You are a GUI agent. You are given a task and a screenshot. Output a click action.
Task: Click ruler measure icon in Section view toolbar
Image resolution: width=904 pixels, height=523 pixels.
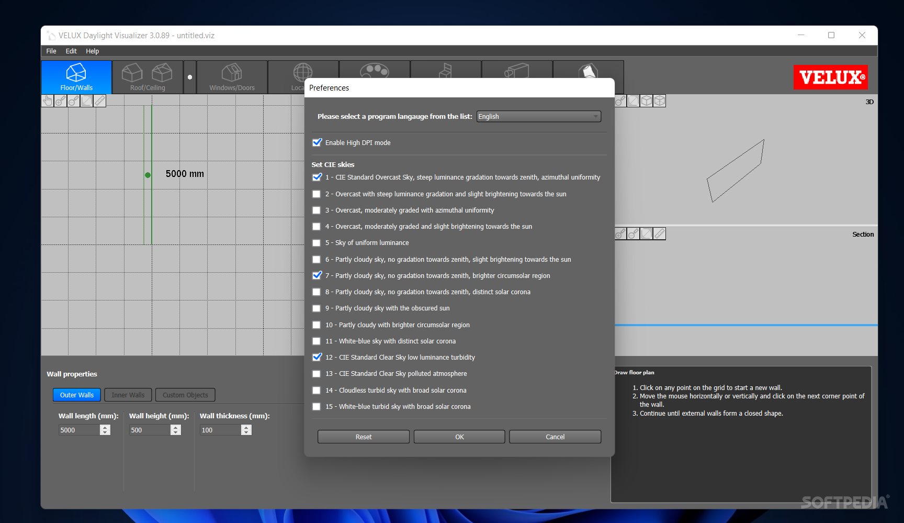660,233
